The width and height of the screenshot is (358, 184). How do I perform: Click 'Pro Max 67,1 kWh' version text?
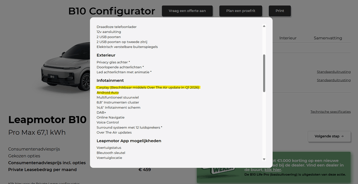pos(37,133)
